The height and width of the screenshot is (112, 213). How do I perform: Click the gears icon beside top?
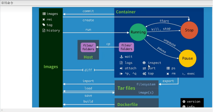click(x=144, y=74)
